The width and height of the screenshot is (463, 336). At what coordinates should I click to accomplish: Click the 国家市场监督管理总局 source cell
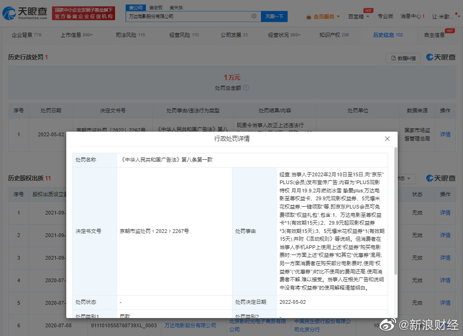point(417,134)
